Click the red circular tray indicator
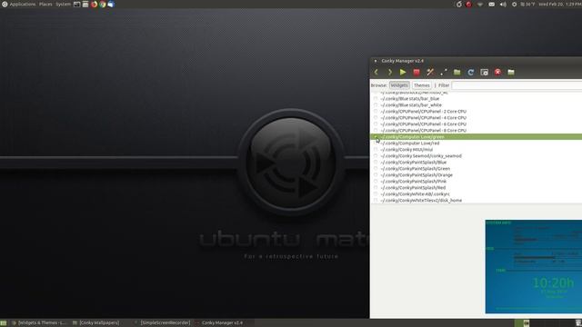The width and height of the screenshot is (582, 327). 469,4
